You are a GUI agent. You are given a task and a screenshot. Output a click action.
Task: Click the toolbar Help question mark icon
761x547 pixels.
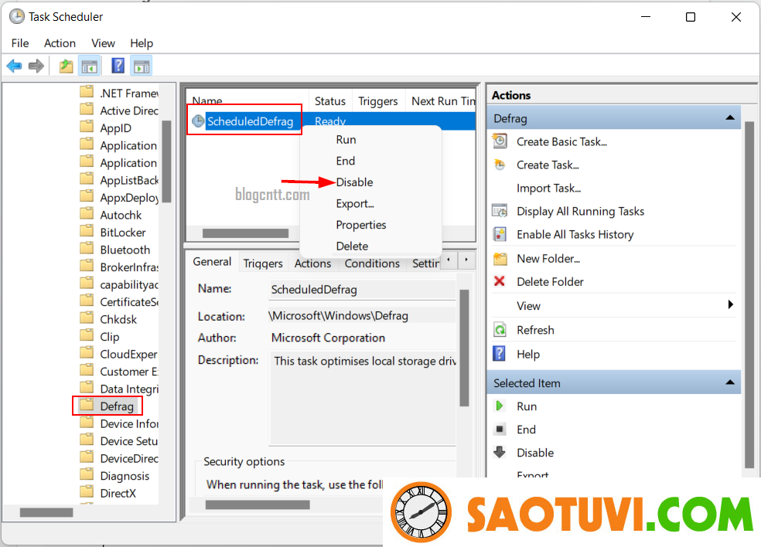coord(118,66)
